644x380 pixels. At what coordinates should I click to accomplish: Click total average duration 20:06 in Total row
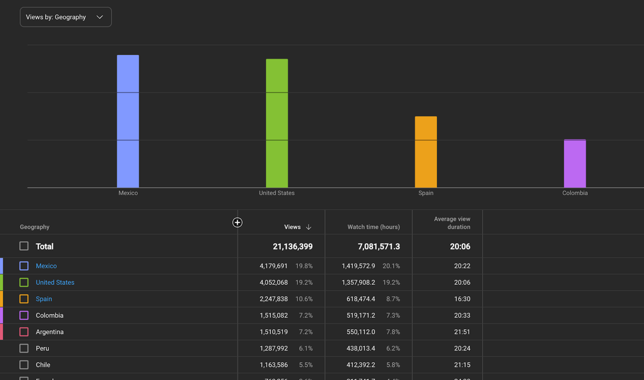(460, 247)
